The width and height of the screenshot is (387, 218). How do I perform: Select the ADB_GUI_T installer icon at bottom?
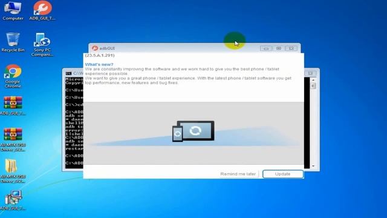point(13,200)
